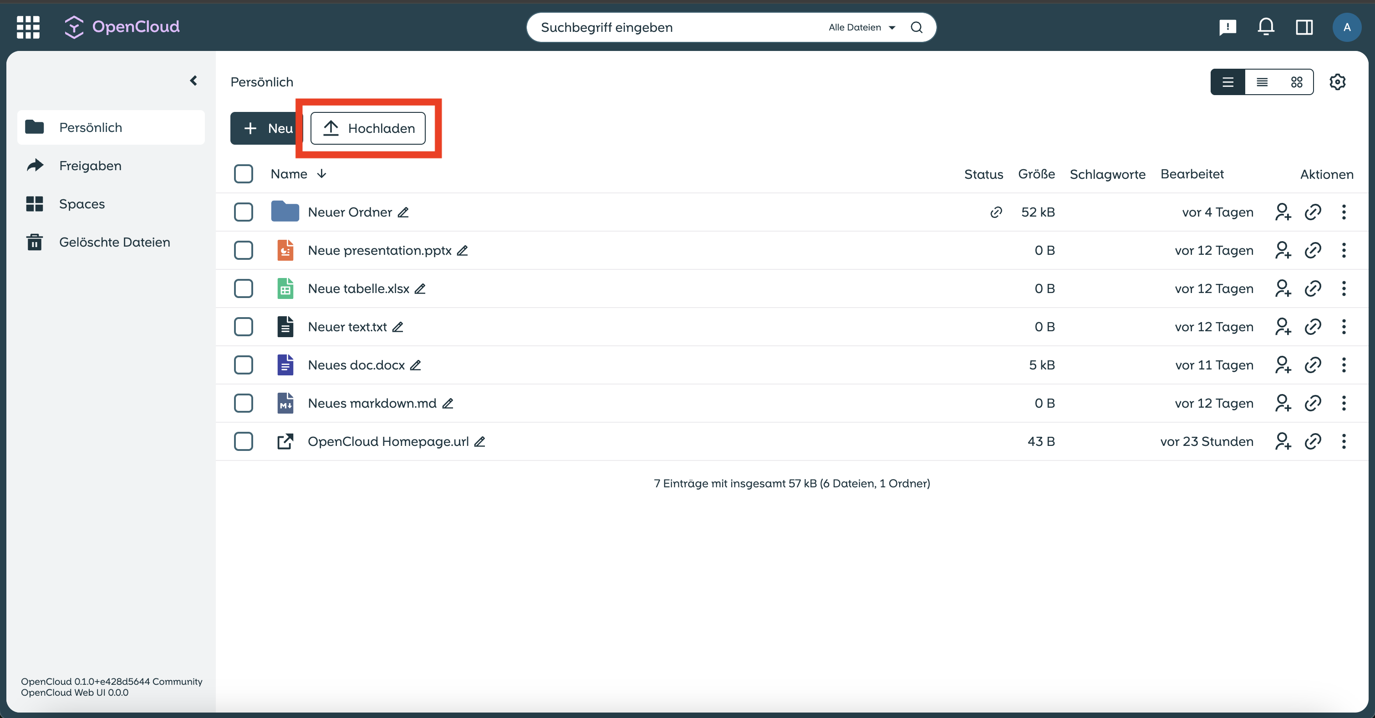Tick the select all files checkbox

tap(244, 174)
